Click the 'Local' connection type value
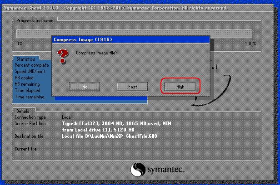This screenshot has width=280, height=185. point(67,117)
